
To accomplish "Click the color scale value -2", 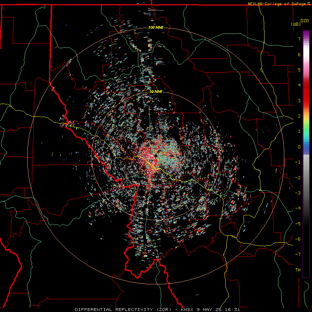I will coord(298,178).
